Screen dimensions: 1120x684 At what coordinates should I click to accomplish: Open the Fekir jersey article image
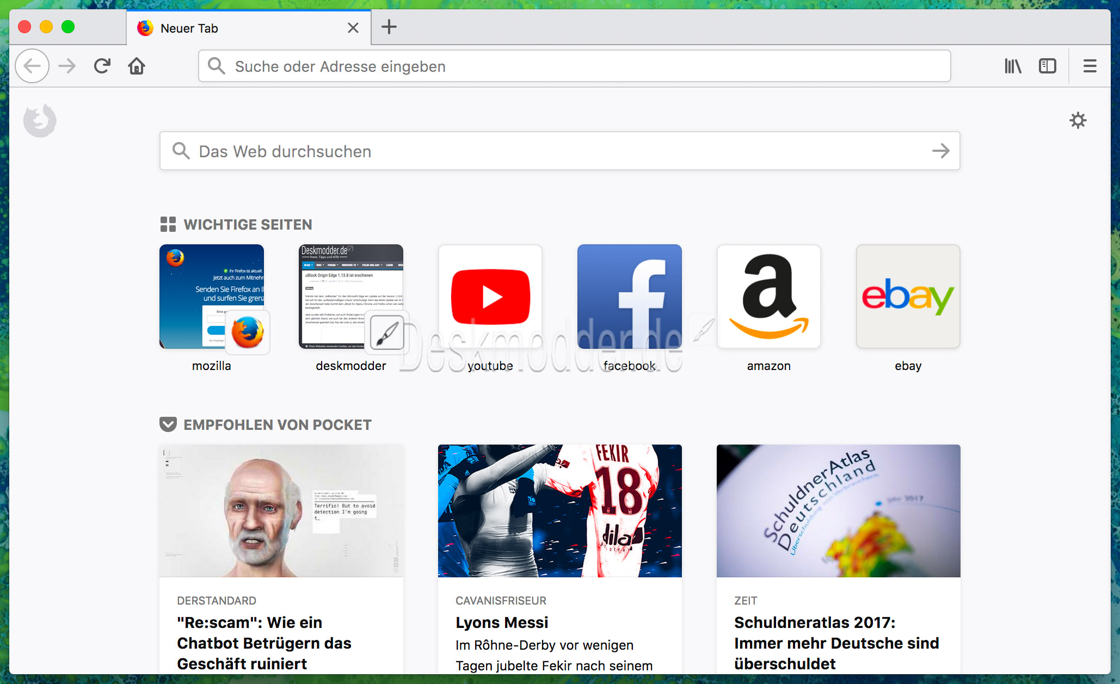click(560, 510)
